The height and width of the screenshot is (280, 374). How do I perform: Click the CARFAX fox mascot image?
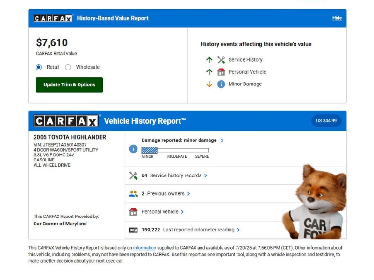tap(314, 202)
